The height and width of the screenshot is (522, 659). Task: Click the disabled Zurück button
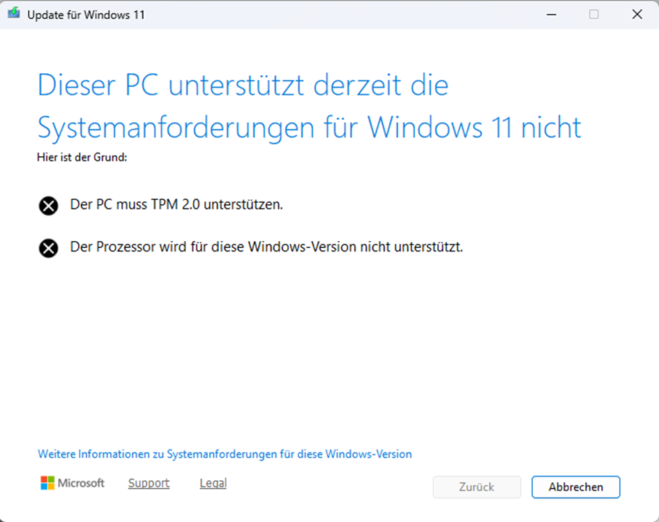(476, 487)
